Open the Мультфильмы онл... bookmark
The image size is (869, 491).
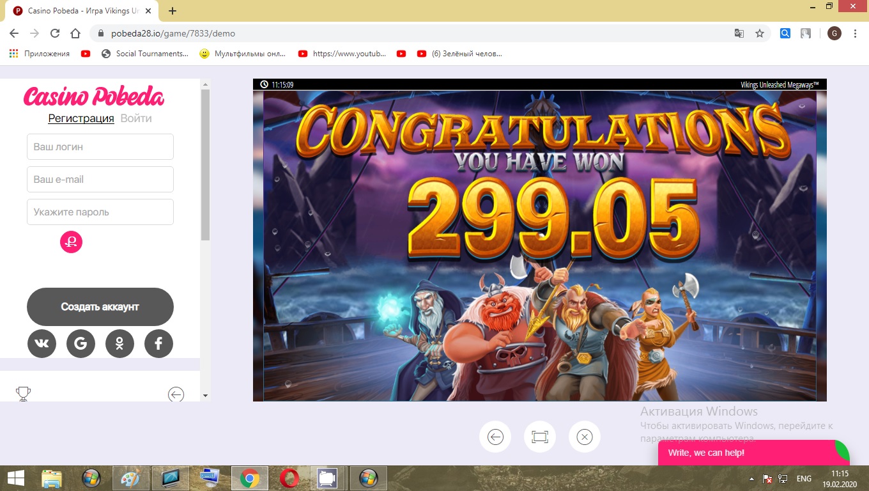243,54
